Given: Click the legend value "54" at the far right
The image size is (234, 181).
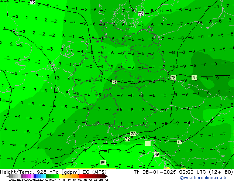Looking at the screenshot, I should (106, 180).
